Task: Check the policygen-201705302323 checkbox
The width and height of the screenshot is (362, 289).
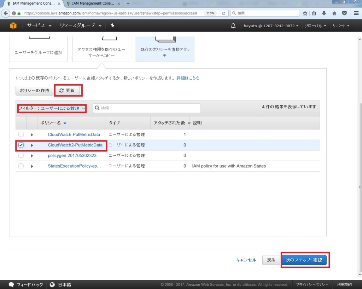Action: click(x=21, y=156)
